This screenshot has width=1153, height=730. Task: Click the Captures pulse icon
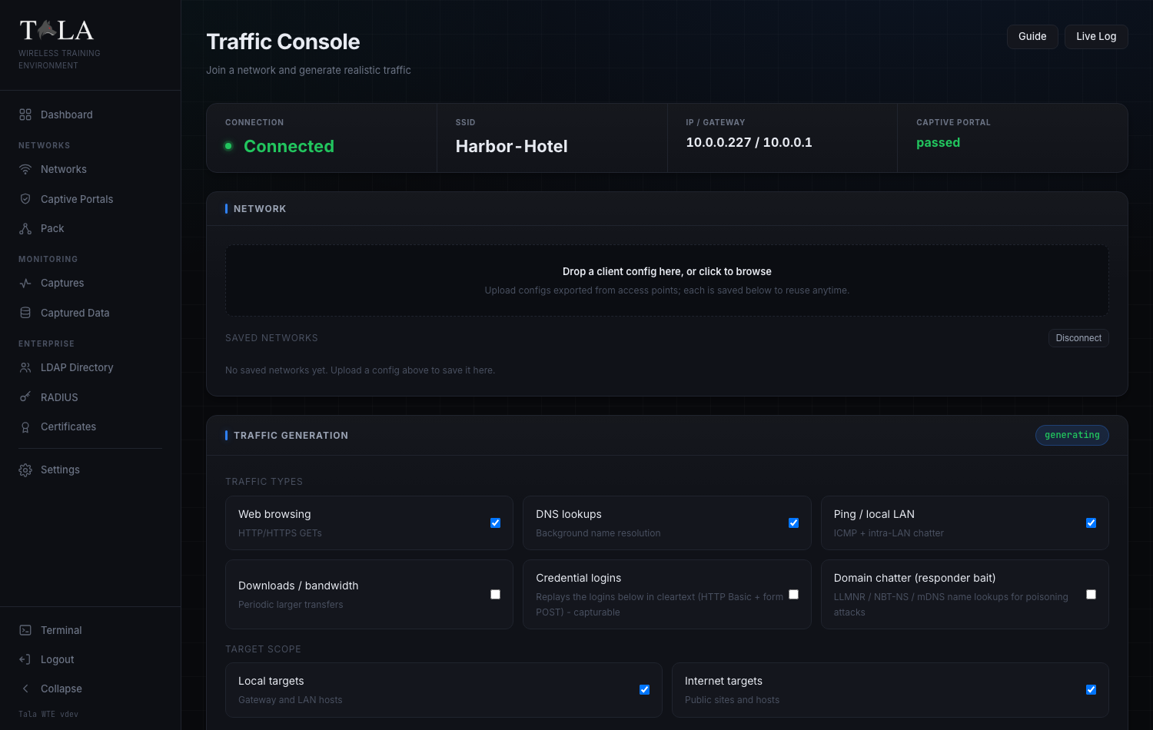(x=25, y=283)
